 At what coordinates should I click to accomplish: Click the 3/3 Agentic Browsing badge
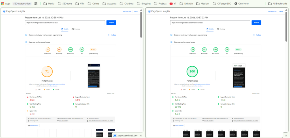click(x=238, y=50)
